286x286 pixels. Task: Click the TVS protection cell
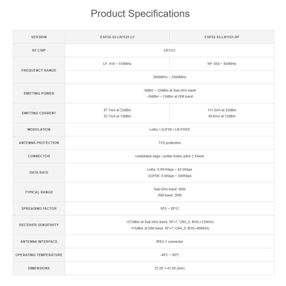click(x=169, y=143)
